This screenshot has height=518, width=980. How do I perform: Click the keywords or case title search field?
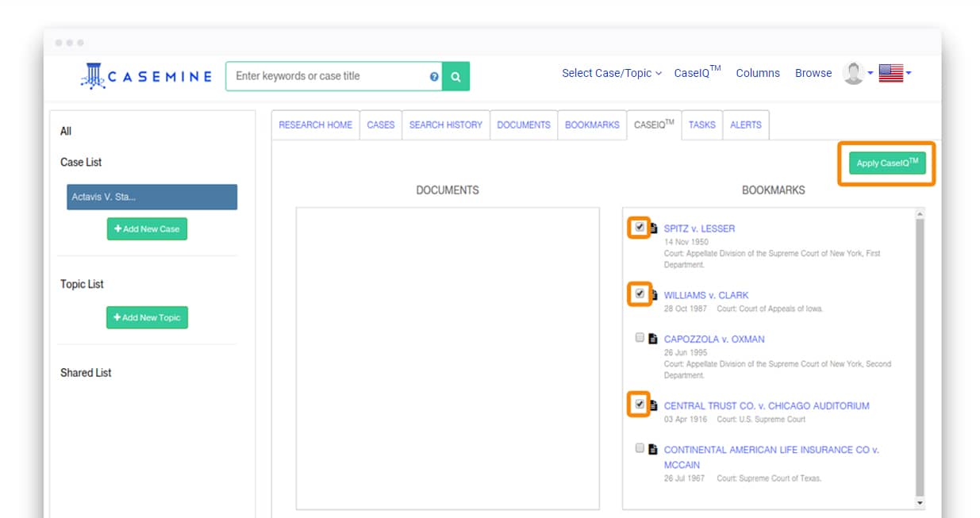click(331, 76)
